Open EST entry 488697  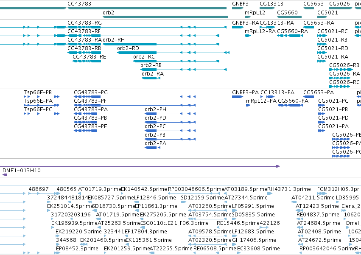tap(39, 189)
